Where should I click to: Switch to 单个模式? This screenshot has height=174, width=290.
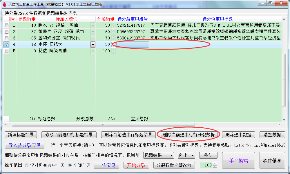(238, 160)
